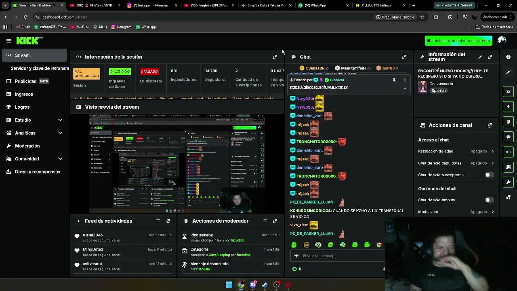Open Modo lento setting chevron
This screenshot has height=291, width=517.
coord(492,212)
